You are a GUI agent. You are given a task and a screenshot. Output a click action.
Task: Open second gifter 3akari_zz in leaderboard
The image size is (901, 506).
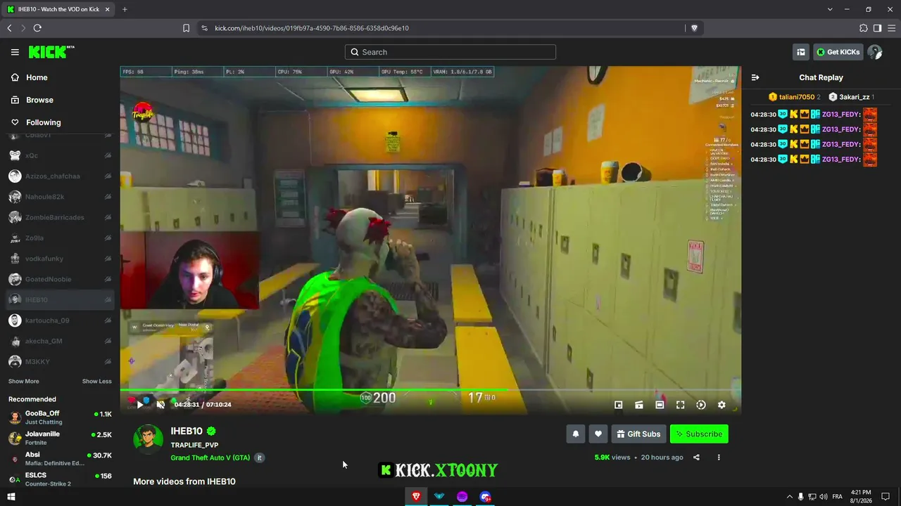(851, 97)
